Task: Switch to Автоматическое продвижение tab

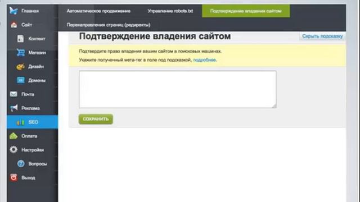Action: tap(98, 11)
